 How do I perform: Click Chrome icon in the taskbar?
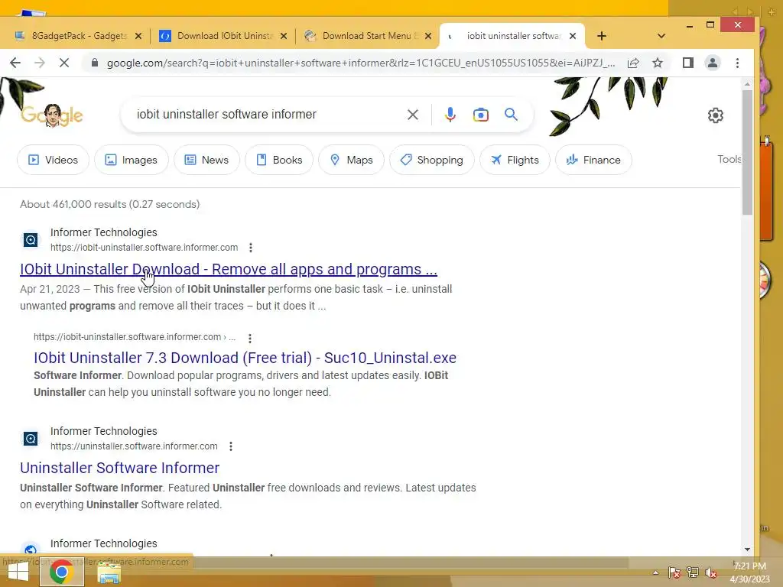pos(61,572)
